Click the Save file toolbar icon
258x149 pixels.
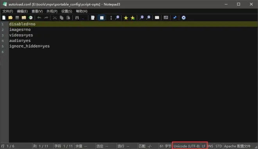point(17,18)
